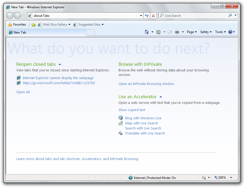Click the Back navigation arrow button
Viewport: 245px width, 188px height.
pyautogui.click(x=10, y=16)
